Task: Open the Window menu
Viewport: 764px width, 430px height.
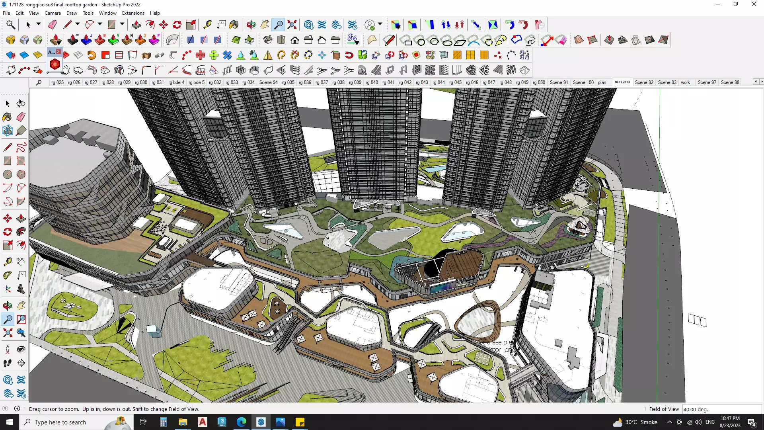Action: click(108, 13)
